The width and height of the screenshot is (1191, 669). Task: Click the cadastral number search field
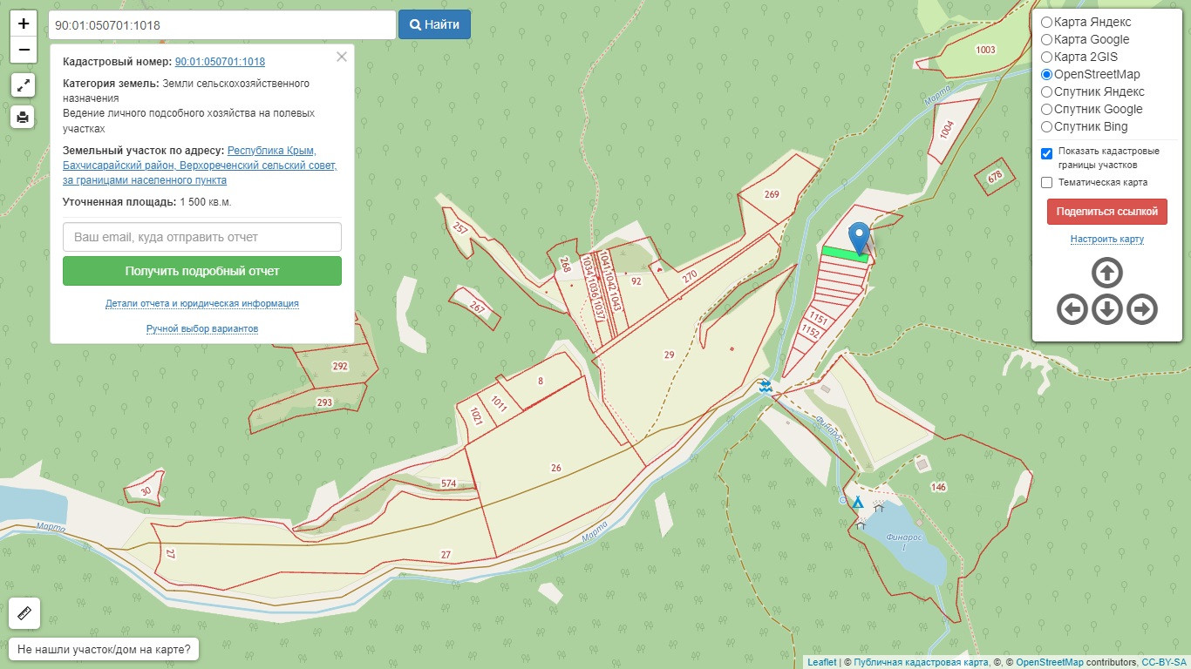pos(222,24)
